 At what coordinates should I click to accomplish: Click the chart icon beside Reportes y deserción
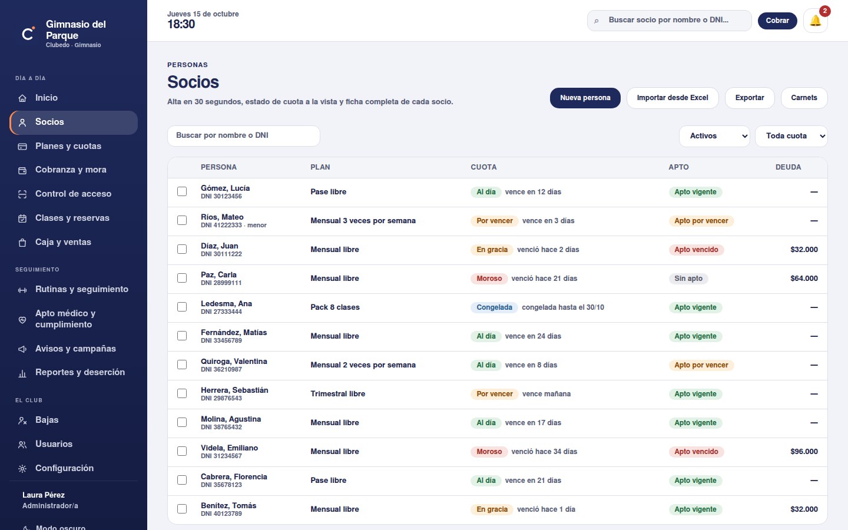(22, 373)
